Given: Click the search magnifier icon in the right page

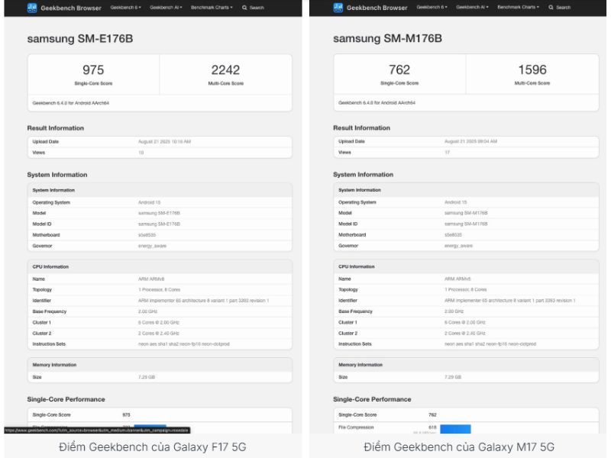Looking at the screenshot, I should (x=551, y=7).
